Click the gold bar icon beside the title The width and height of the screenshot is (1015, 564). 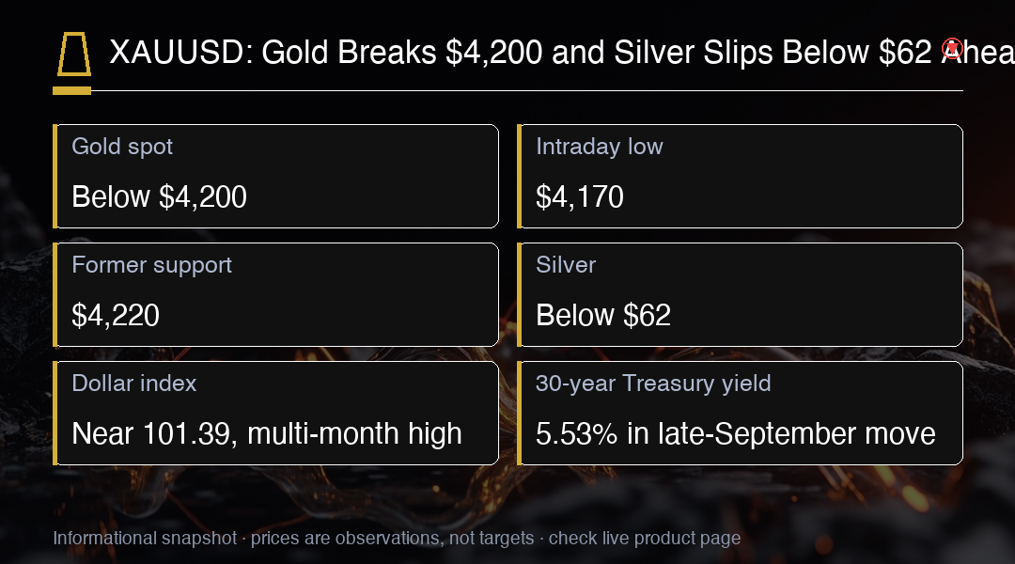coord(74,54)
